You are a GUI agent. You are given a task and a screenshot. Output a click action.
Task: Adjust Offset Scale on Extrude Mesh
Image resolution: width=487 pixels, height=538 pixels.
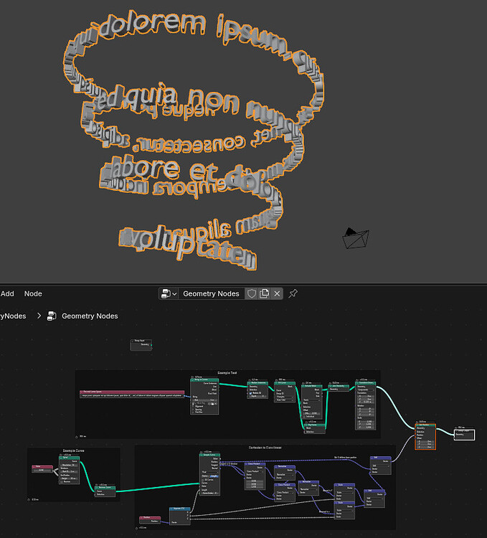(x=312, y=413)
